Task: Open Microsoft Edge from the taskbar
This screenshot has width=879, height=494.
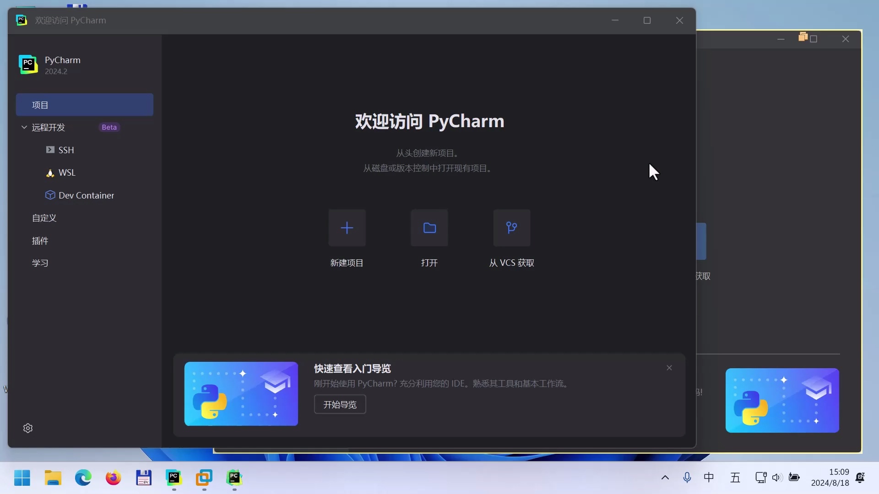Action: coord(83,478)
